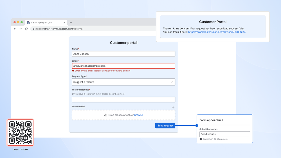
Task: Click the browser forward arrow
Action: (x=21, y=29)
